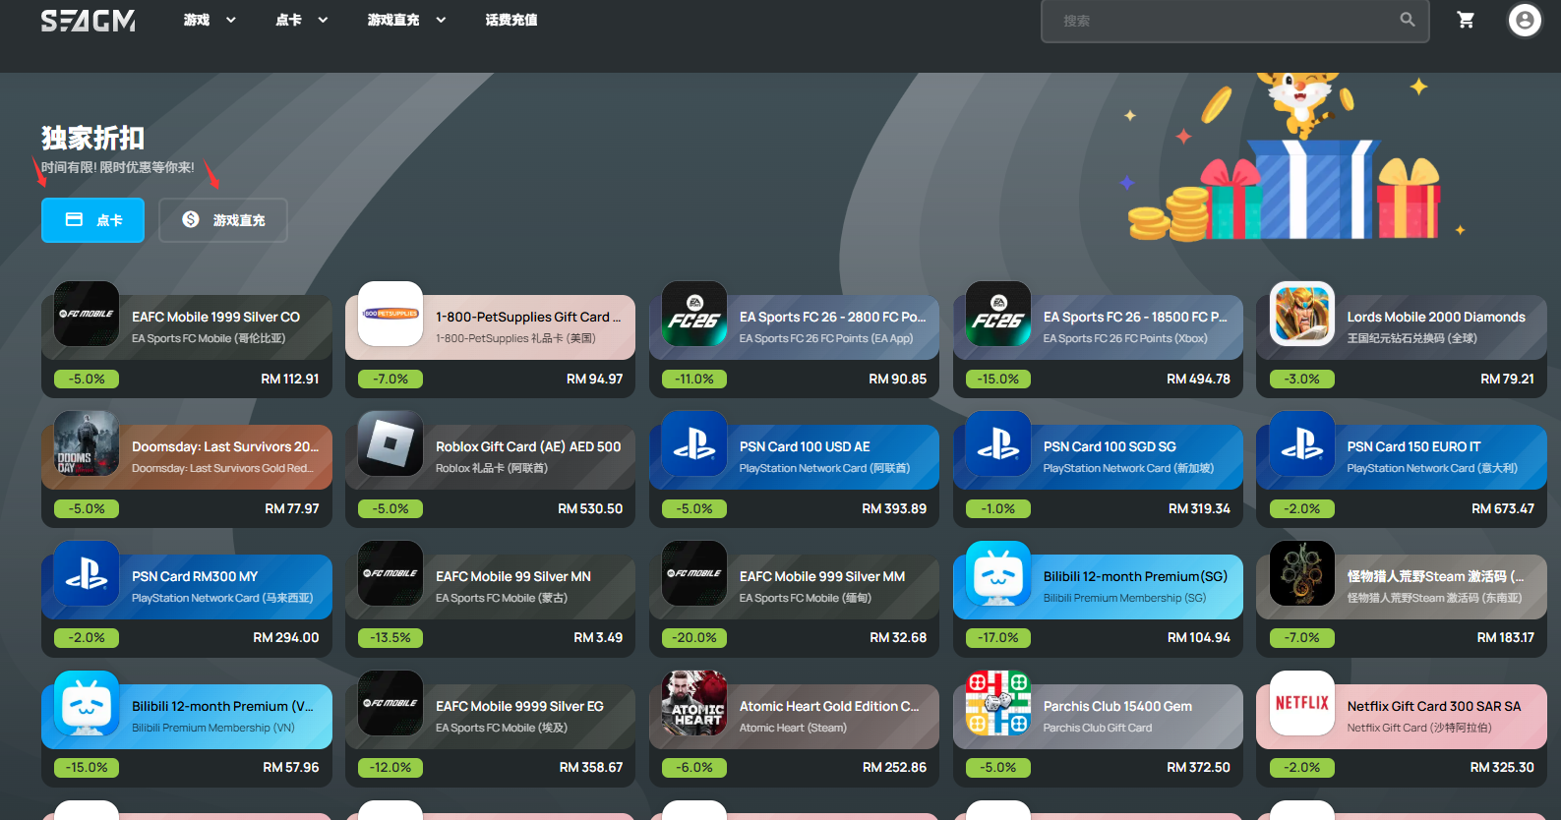Image resolution: width=1561 pixels, height=820 pixels.
Task: Click 'Bilibili Premium Membership (VN)' subtitle
Action: [213, 728]
